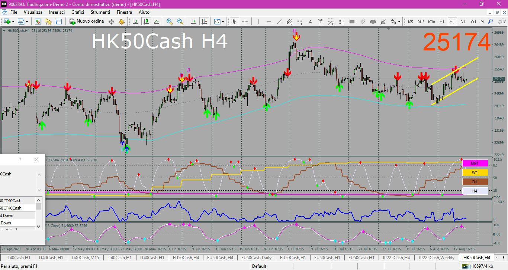The image size is (508, 270).
Task: Switch to M30 timeframe
Action: [431, 22]
